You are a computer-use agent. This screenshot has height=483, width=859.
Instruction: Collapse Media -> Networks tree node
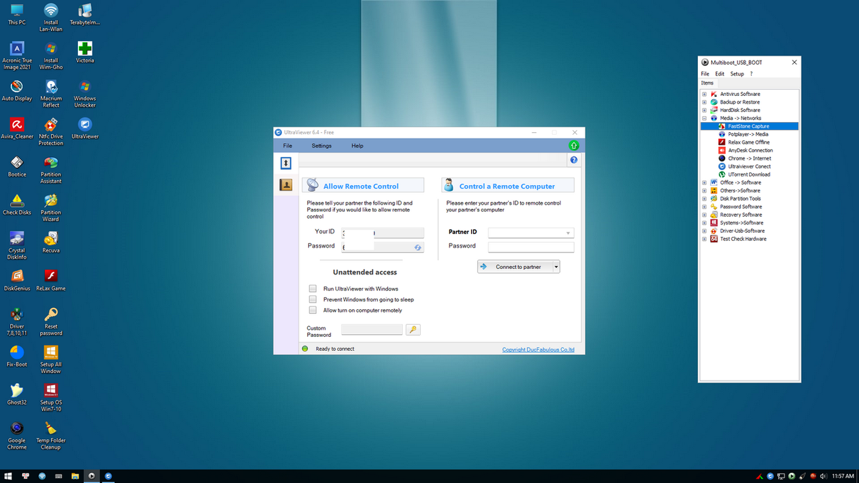click(705, 118)
